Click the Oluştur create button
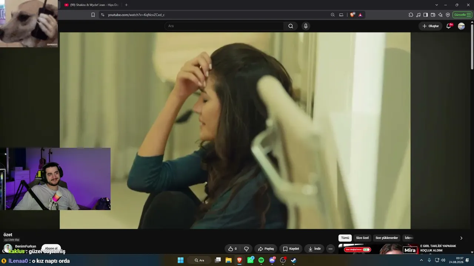The width and height of the screenshot is (474, 266). coord(430,26)
